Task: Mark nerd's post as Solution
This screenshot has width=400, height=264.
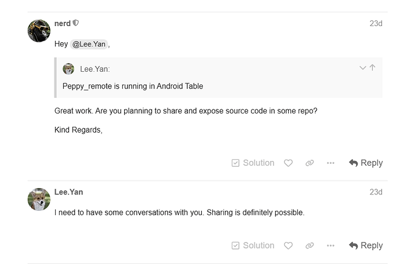Action: pos(253,163)
